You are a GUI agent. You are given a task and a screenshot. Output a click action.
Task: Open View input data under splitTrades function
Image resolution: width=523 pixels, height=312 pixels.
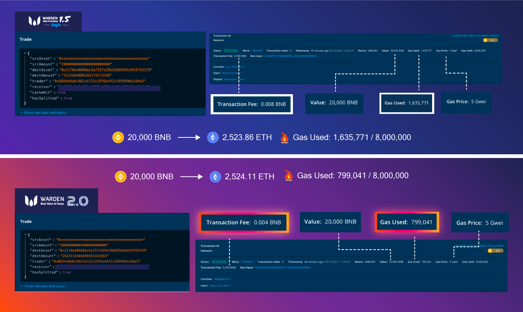(x=232, y=73)
